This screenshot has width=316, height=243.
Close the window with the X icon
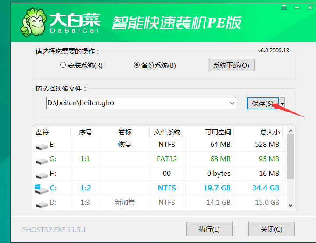[x=310, y=7]
